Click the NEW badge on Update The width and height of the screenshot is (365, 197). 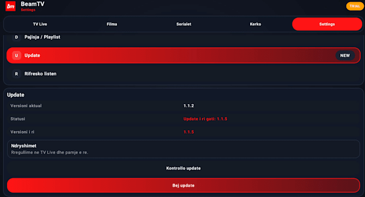click(345, 55)
